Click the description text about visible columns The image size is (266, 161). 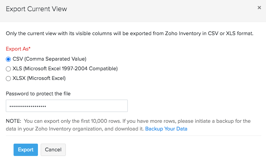(129, 34)
